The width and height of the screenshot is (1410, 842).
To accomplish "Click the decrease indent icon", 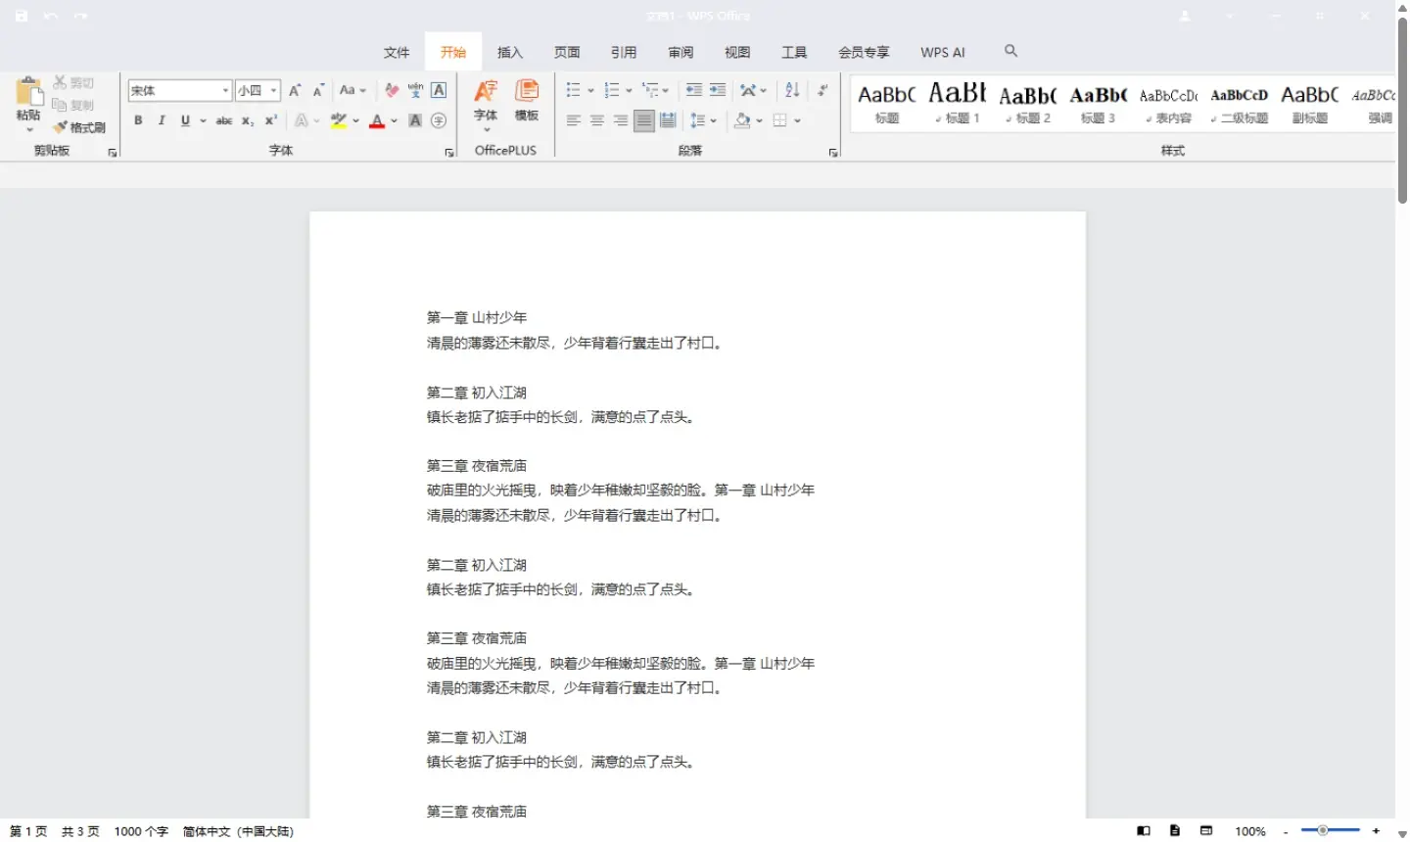I will tap(693, 90).
